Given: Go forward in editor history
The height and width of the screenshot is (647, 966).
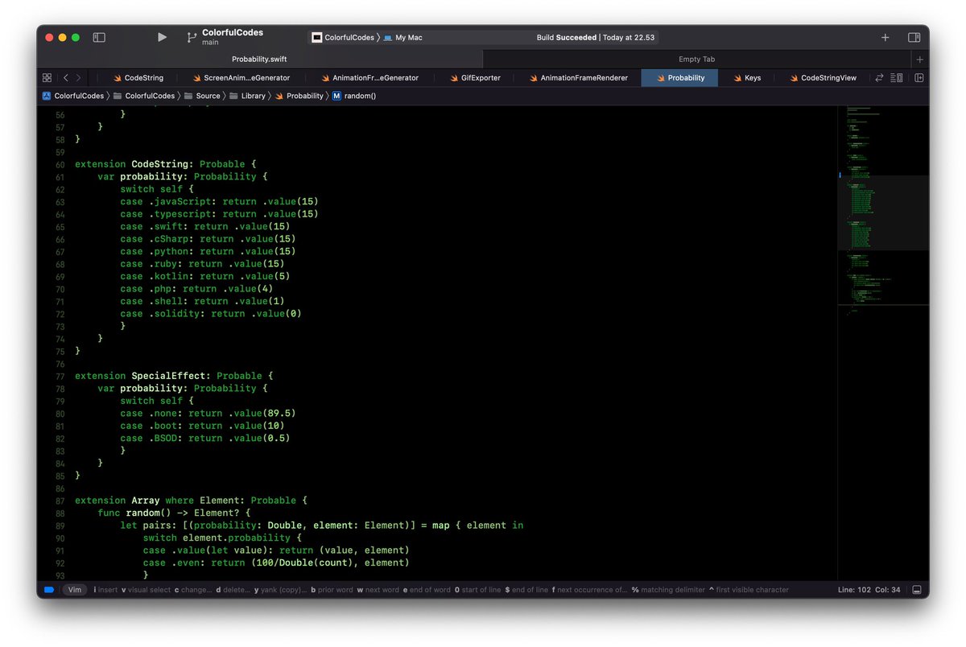Looking at the screenshot, I should 77,78.
